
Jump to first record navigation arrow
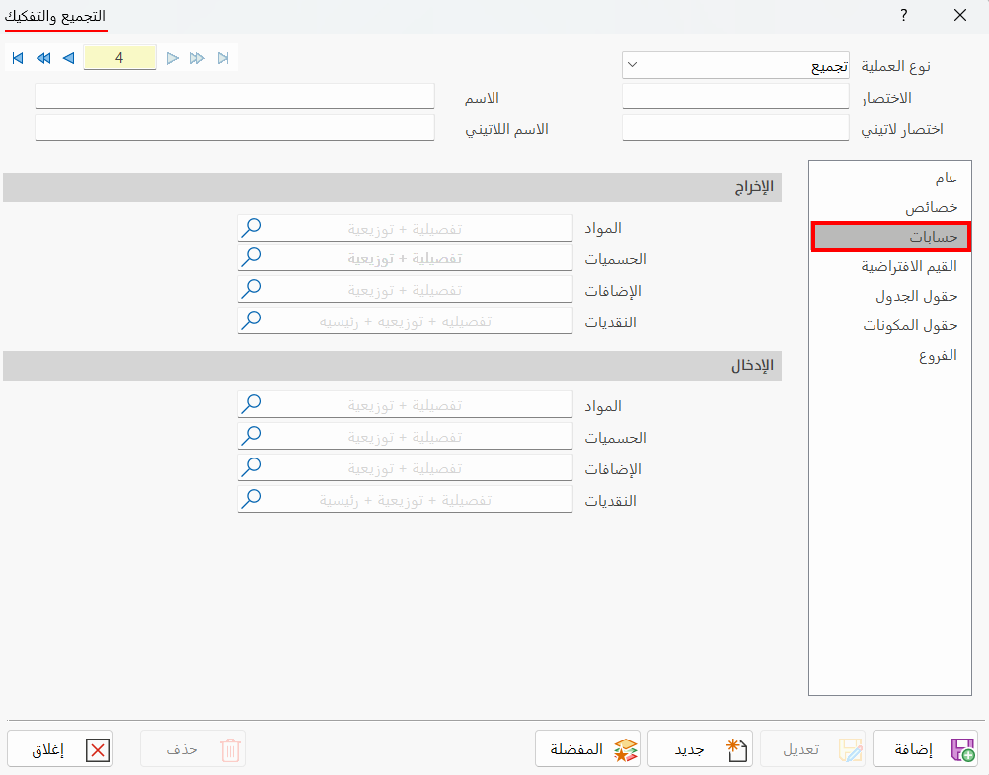tap(18, 58)
